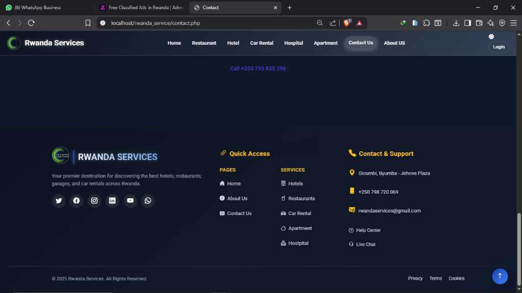Click the Call +250 795 825 296 link
The height and width of the screenshot is (293, 522).
click(x=258, y=68)
